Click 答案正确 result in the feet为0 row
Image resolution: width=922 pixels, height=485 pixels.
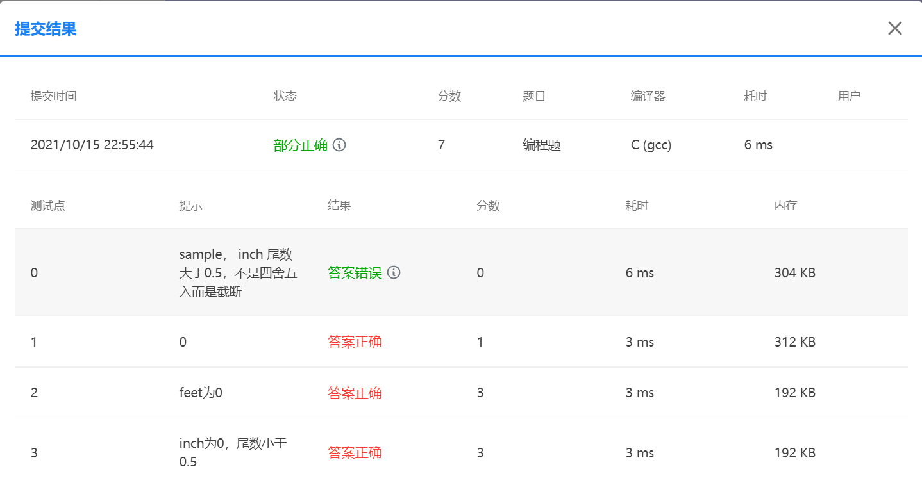355,393
